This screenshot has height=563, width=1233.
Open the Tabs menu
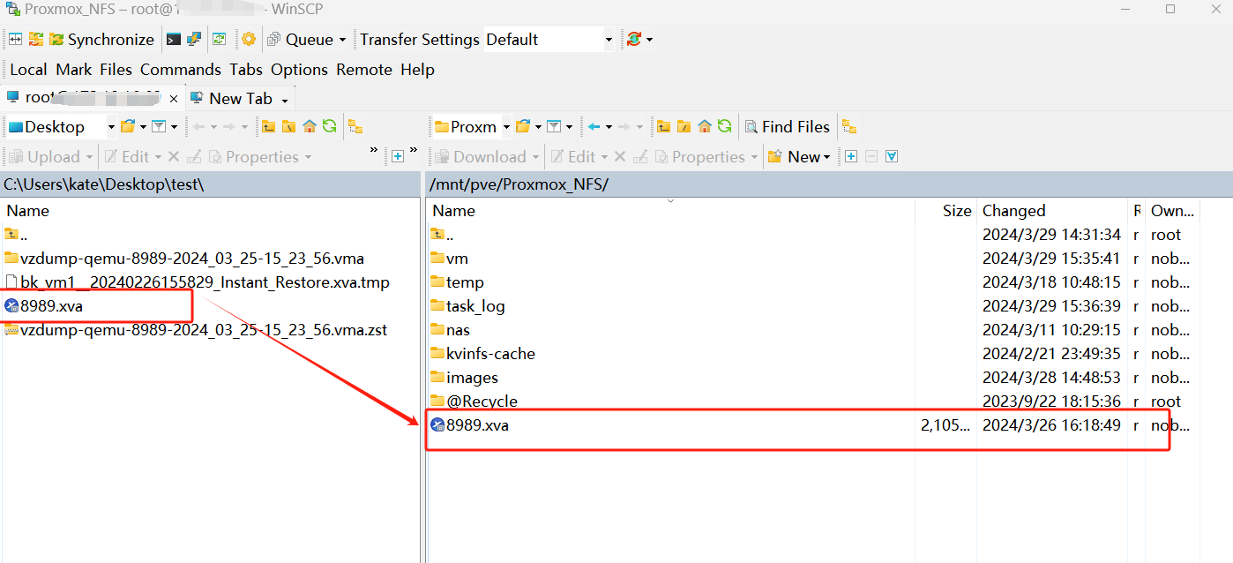coord(246,70)
